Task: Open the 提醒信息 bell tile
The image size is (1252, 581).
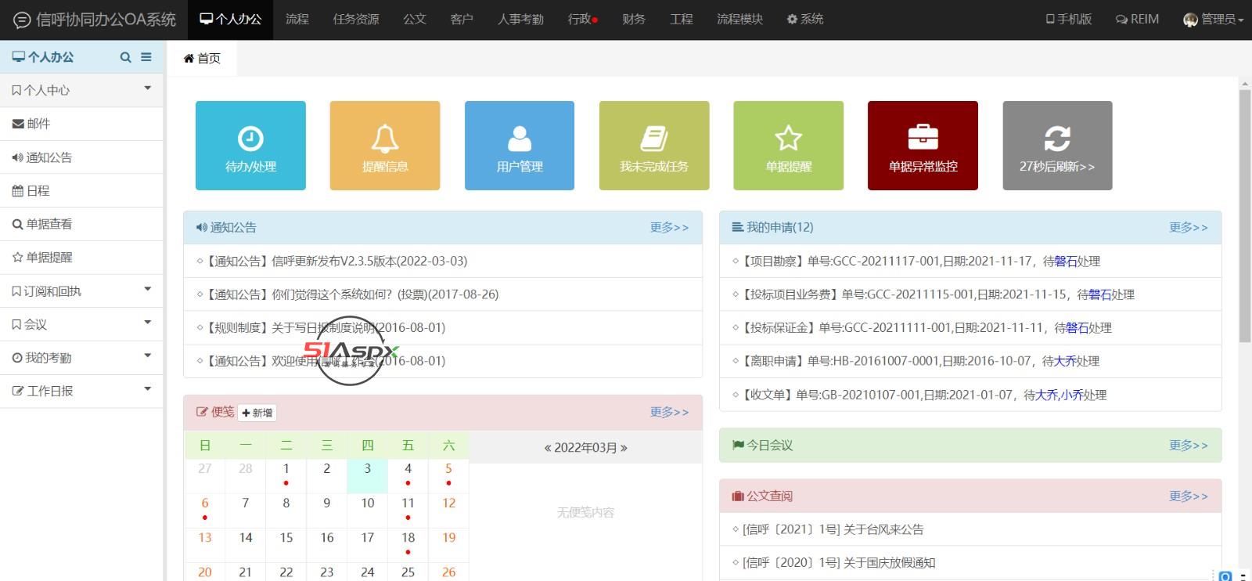Action: [x=385, y=146]
